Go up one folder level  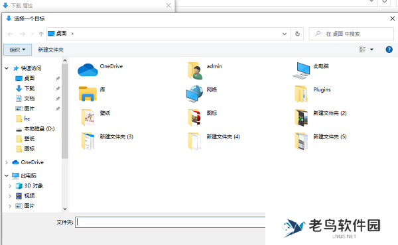pos(41,34)
